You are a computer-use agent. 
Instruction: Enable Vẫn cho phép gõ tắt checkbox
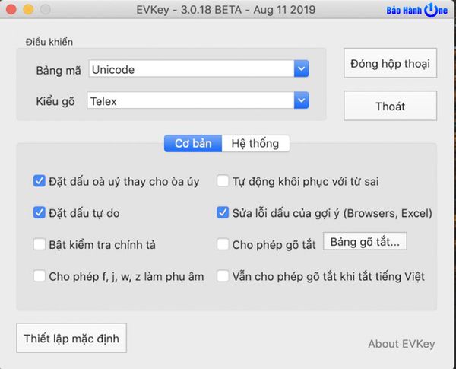(x=223, y=276)
